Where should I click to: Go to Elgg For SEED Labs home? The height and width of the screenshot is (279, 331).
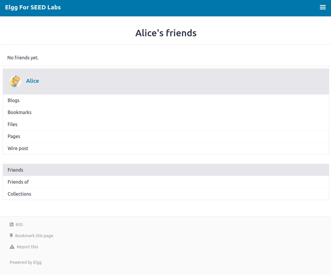point(33,7)
